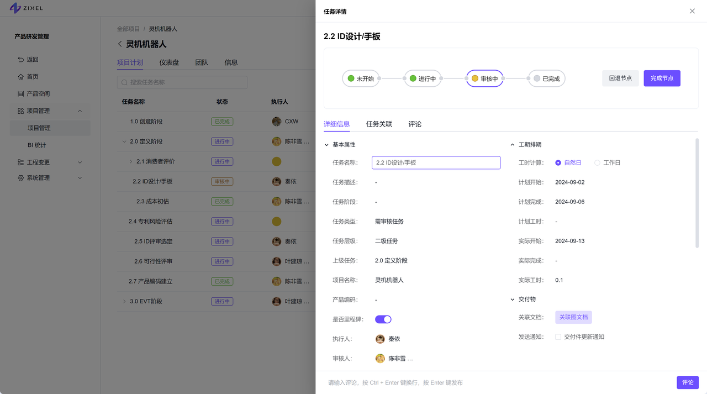Click the 回退节点 button
This screenshot has width=707, height=394.
620,78
